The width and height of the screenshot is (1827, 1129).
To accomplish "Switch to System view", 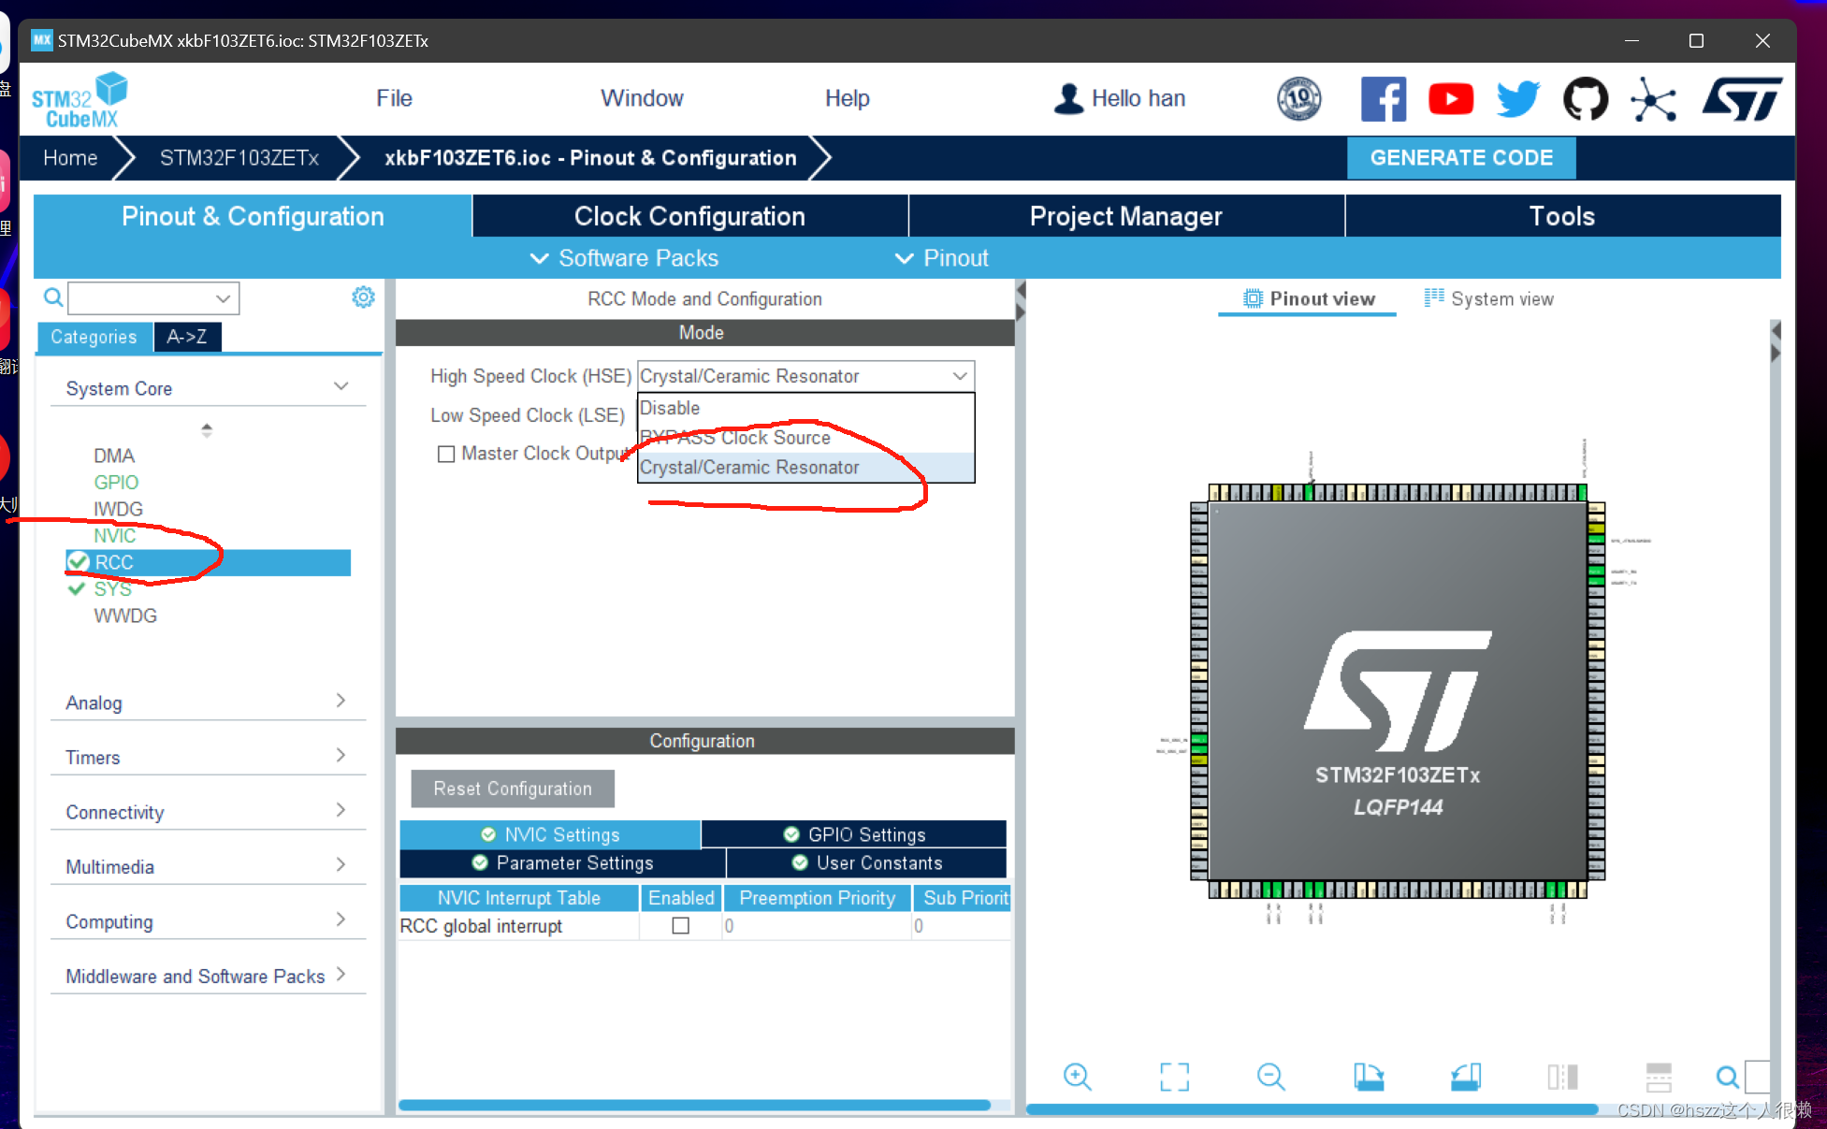I will (1488, 299).
